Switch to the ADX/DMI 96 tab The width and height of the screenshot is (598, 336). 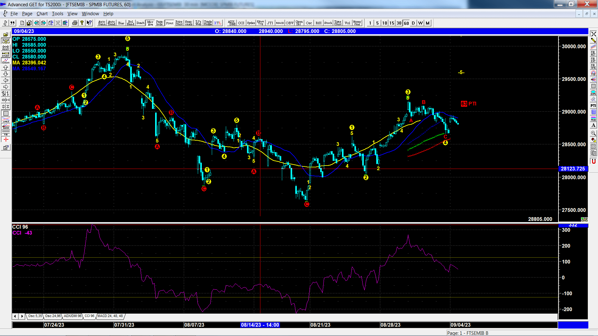tap(72, 316)
